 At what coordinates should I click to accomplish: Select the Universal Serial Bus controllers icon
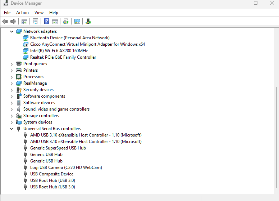[18, 129]
